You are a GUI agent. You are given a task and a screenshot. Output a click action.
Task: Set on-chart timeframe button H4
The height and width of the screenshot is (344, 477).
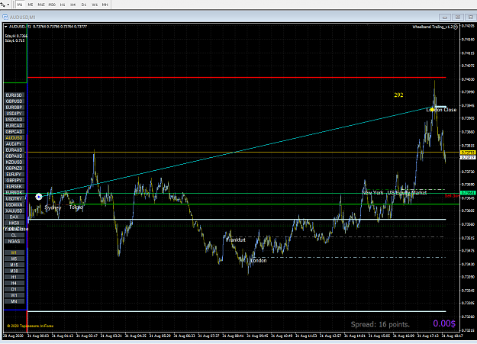click(x=14, y=283)
